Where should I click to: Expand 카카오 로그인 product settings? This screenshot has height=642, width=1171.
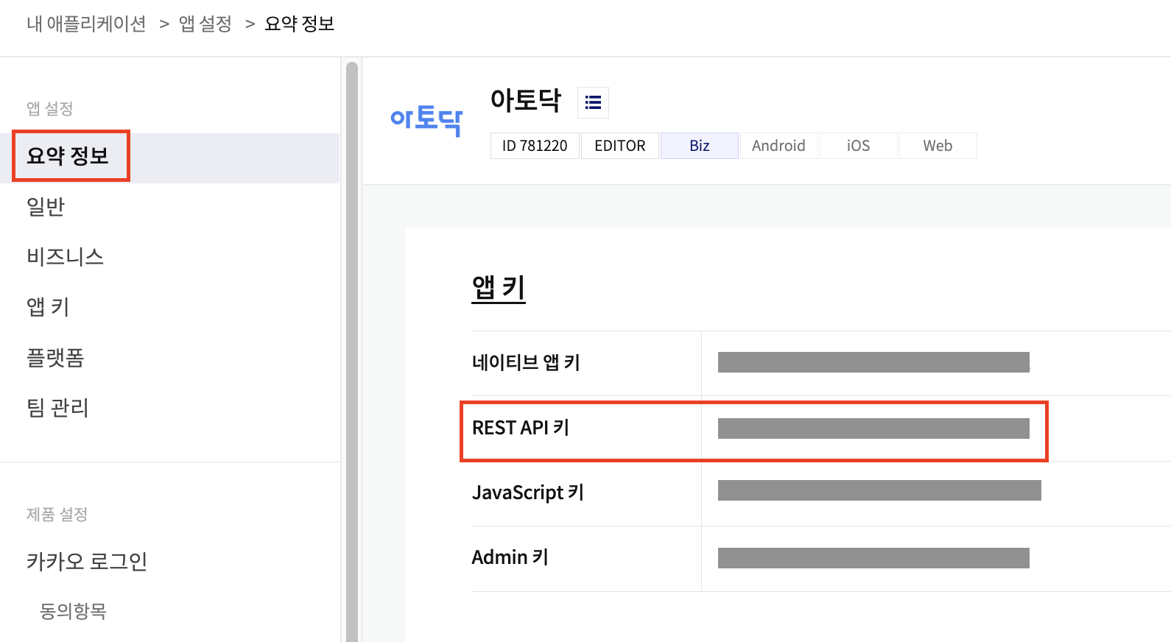[x=87, y=562]
